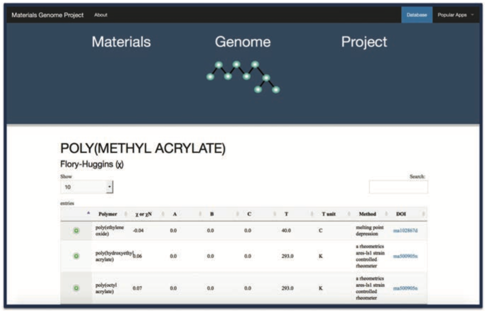The height and width of the screenshot is (311, 486).
Task: Open the Database tab in navbar
Action: point(417,15)
